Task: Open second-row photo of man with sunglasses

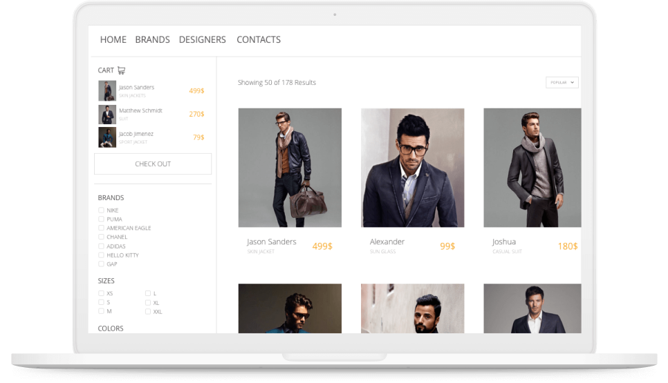Action: pyautogui.click(x=290, y=308)
